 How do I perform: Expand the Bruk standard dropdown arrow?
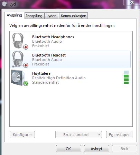point(100,134)
